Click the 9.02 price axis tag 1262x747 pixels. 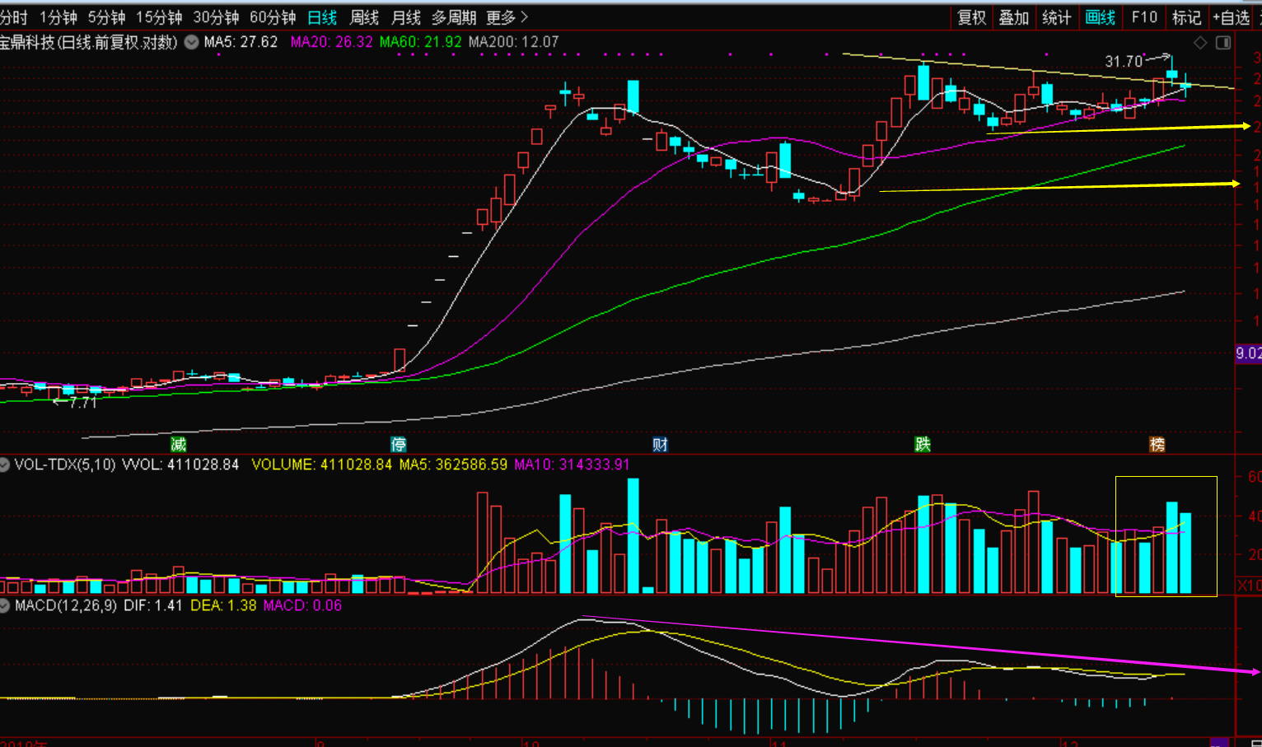(x=1249, y=353)
